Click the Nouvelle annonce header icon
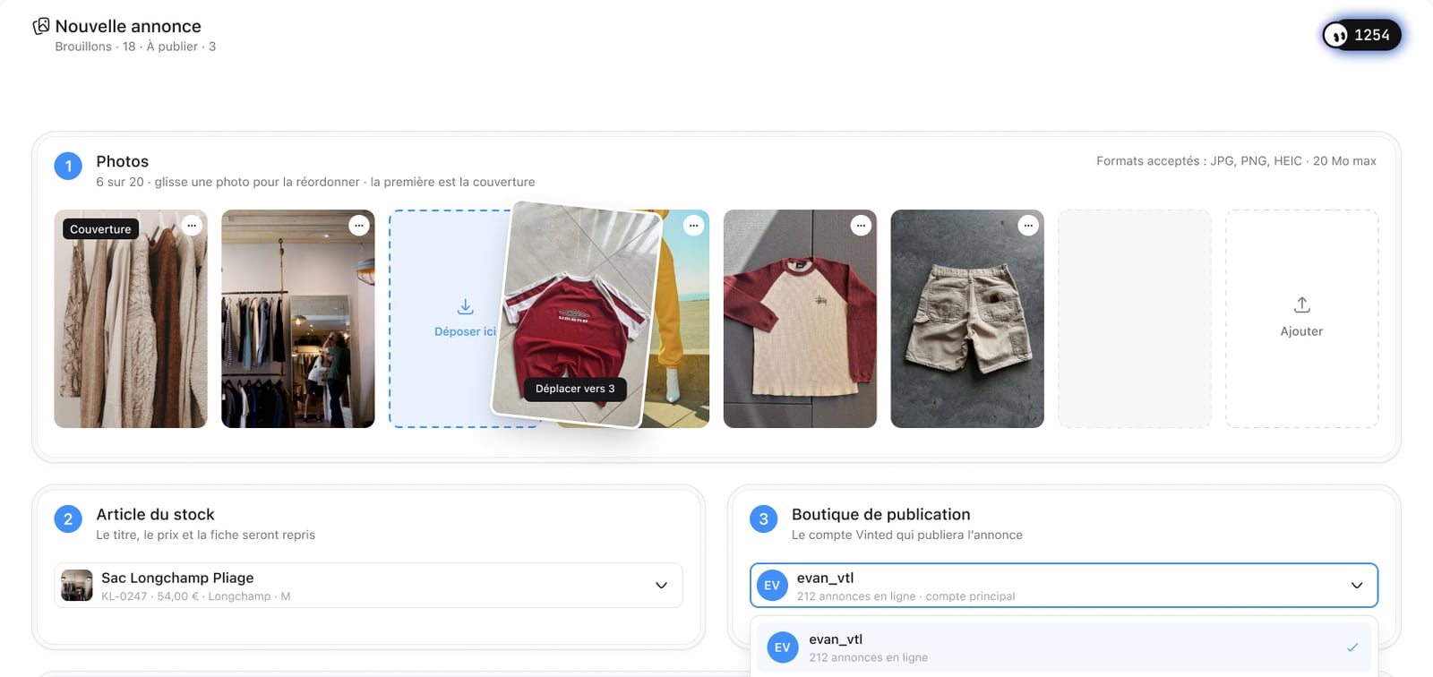Viewport: 1433px width, 677px height. (x=41, y=26)
